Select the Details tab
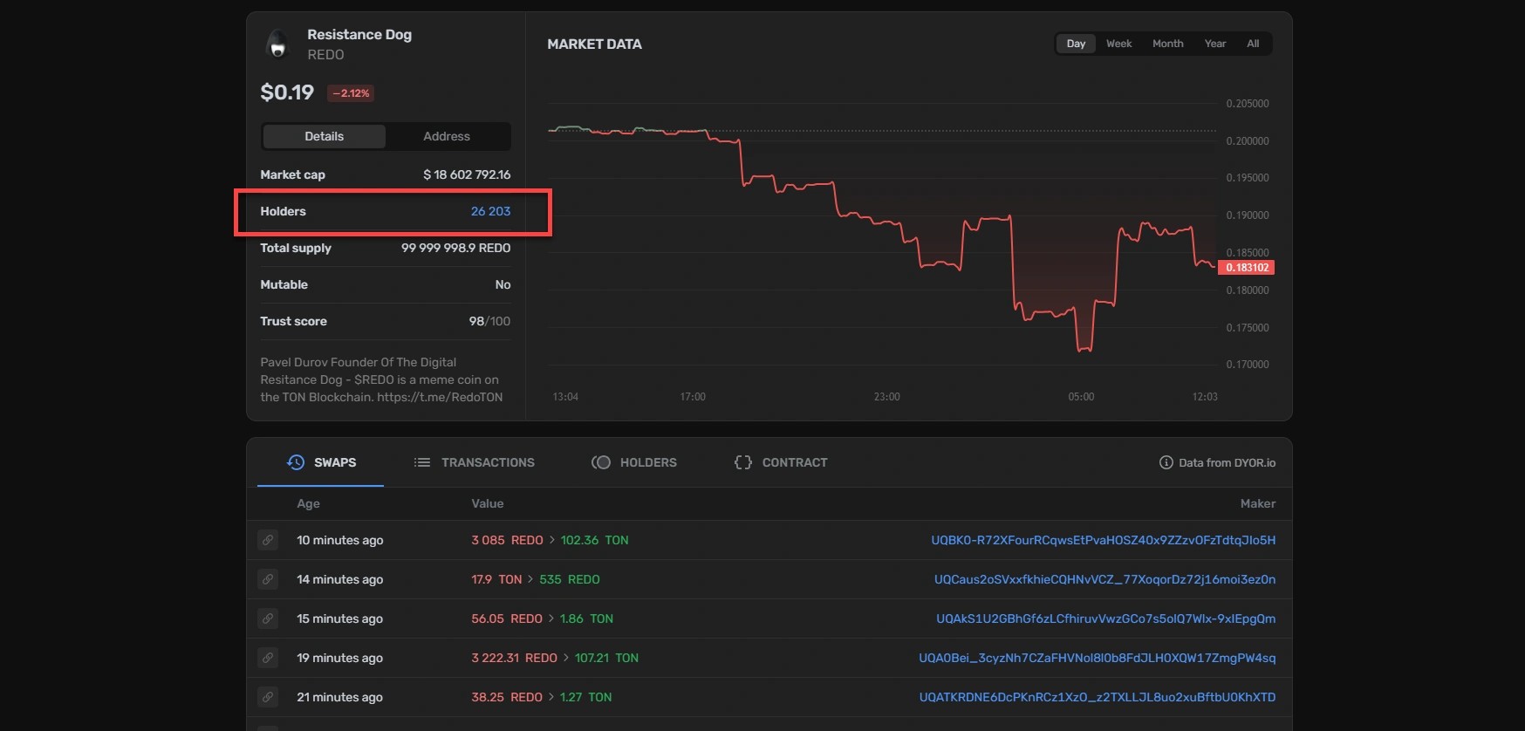 324,136
